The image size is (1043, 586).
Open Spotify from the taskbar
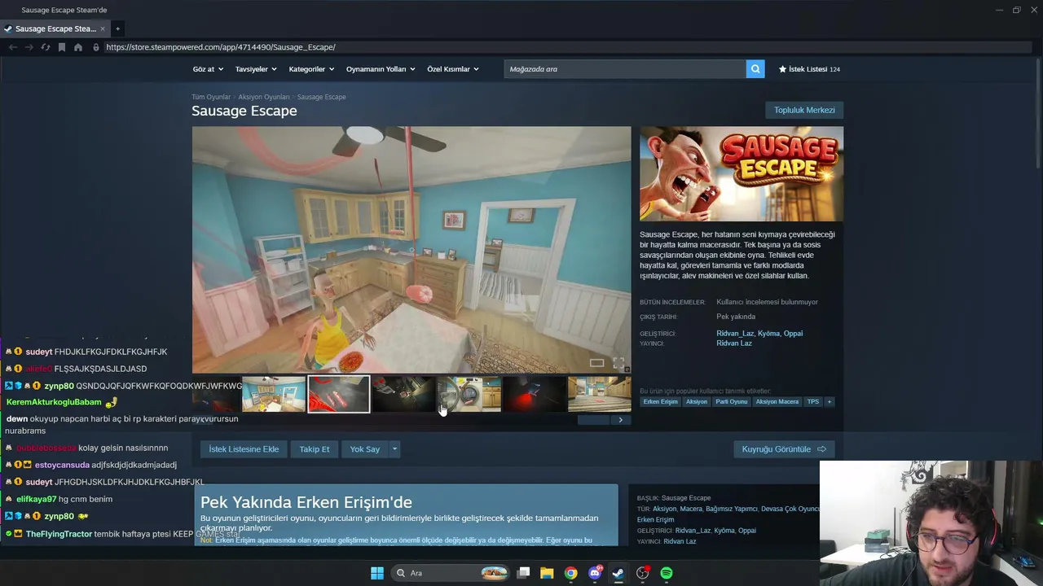(x=667, y=573)
